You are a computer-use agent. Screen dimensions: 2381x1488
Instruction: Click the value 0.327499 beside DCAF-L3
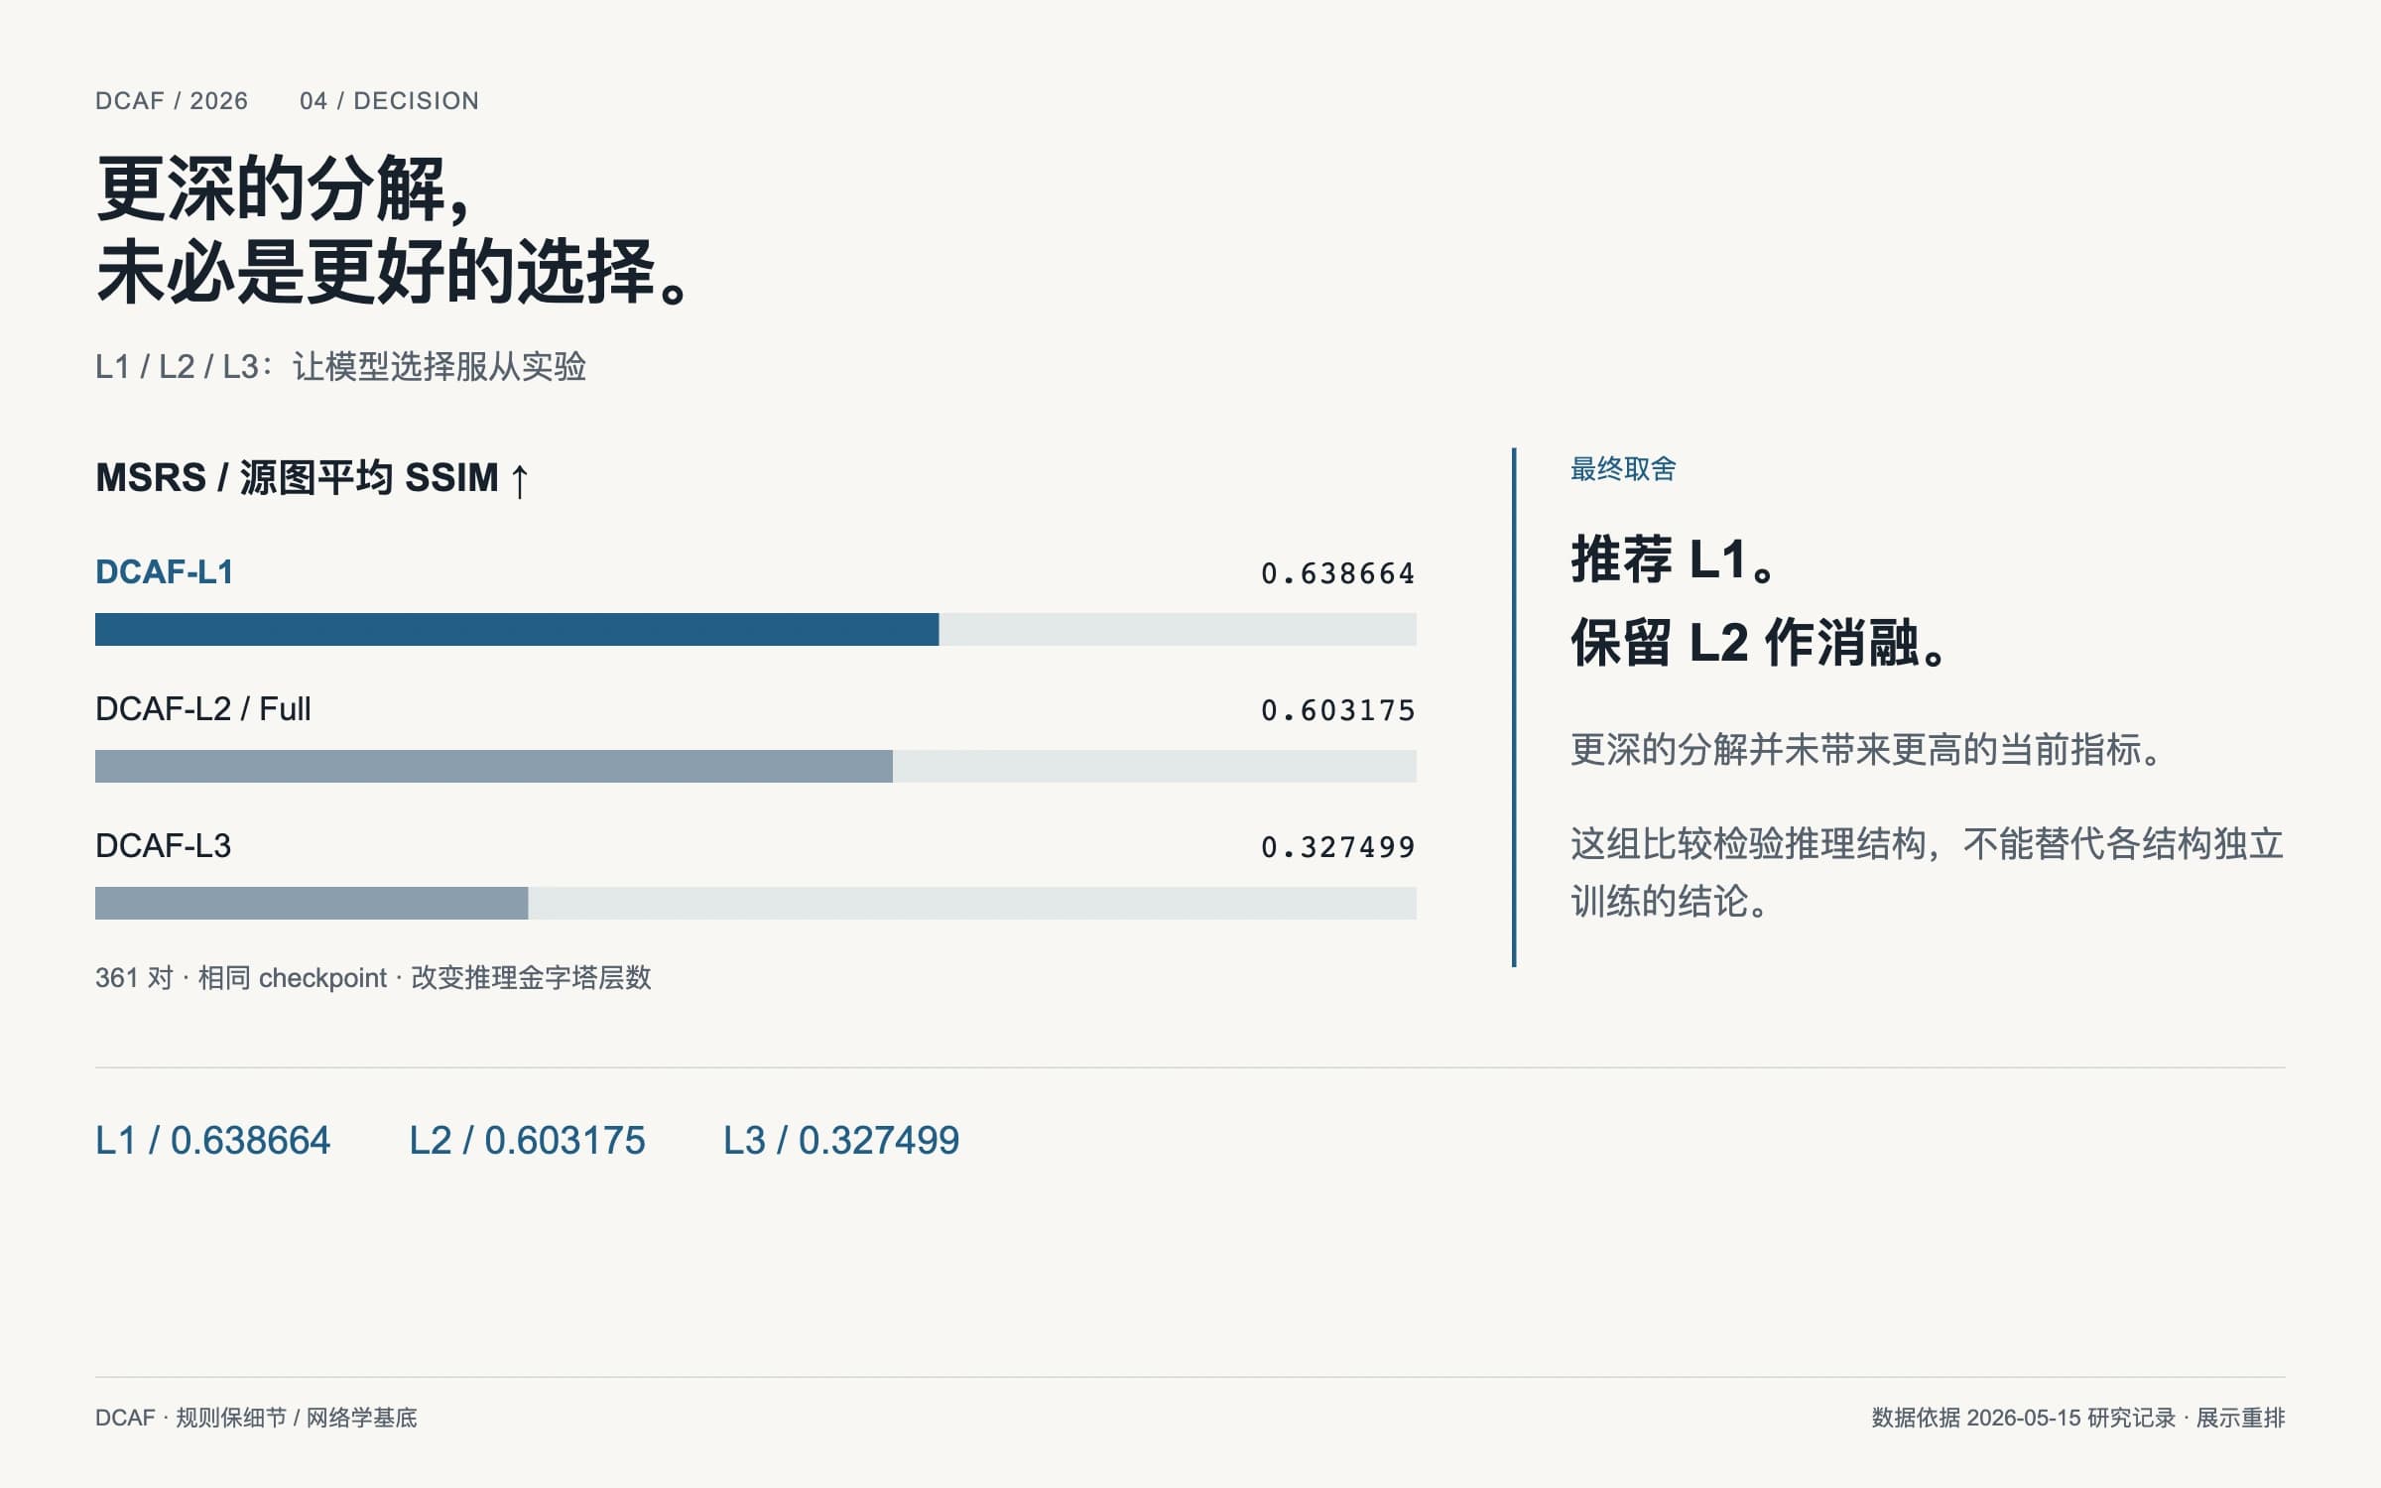click(1337, 847)
